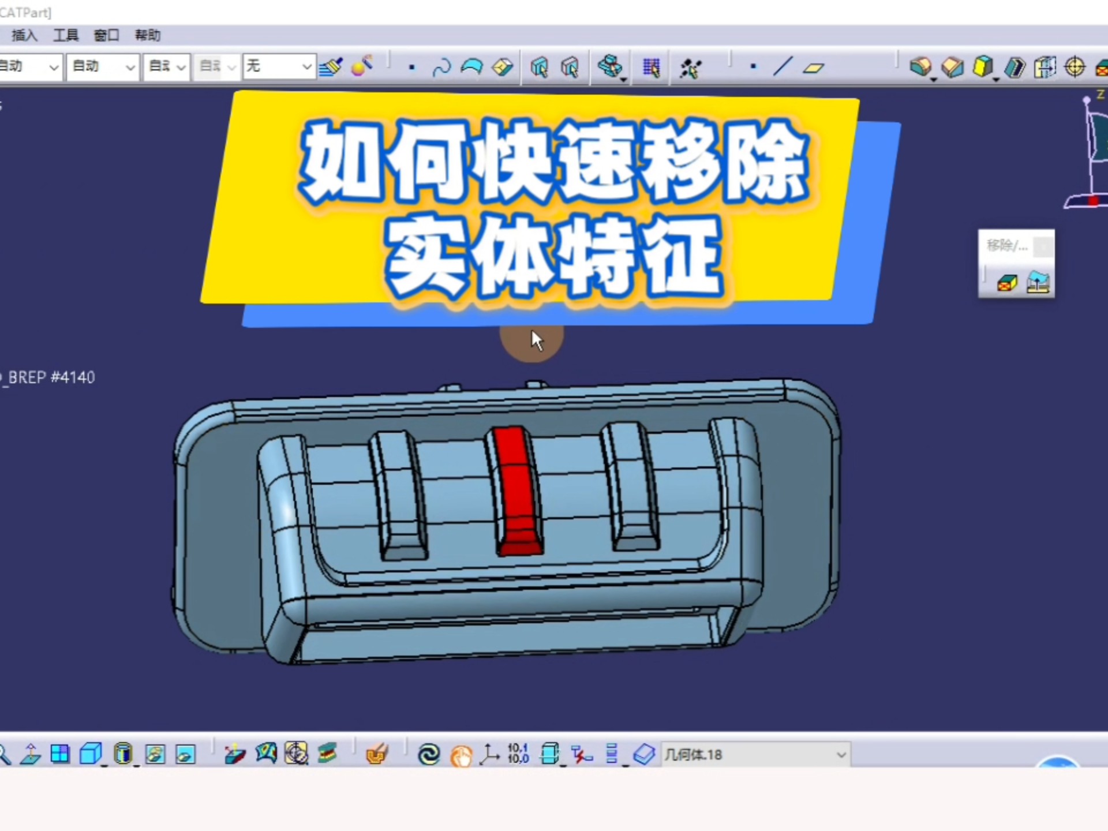Open the 窗口 (Window) menu
The image size is (1108, 831).
[107, 35]
